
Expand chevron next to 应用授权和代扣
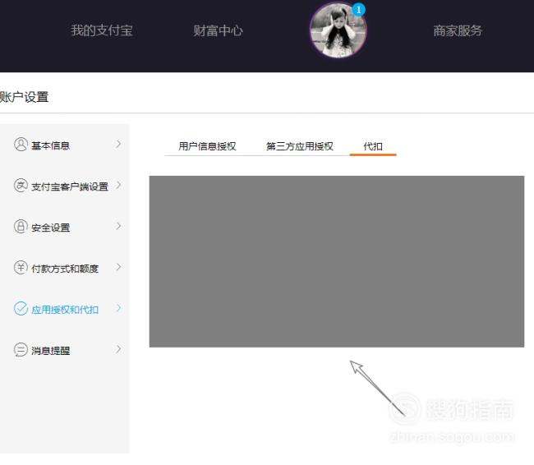point(118,308)
